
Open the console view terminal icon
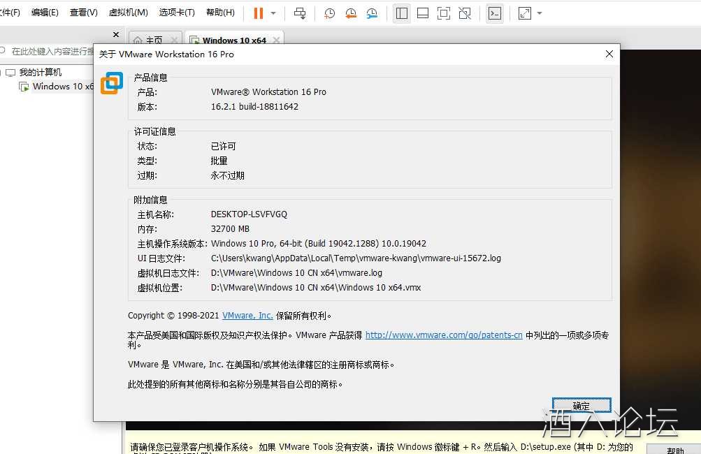point(494,13)
